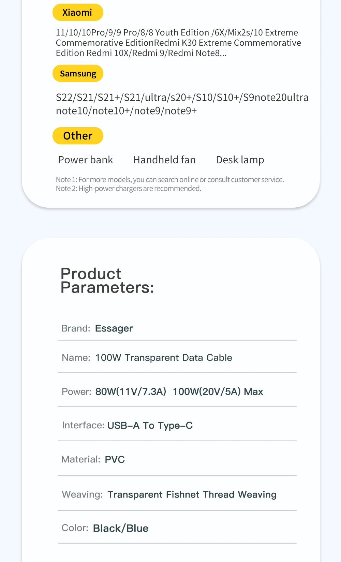The image size is (341, 562).
Task: Click the 100W(20V/5A) Max power value
Action: 218,391
